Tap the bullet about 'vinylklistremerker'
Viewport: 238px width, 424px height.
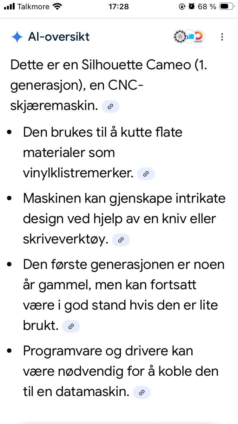tap(103, 153)
